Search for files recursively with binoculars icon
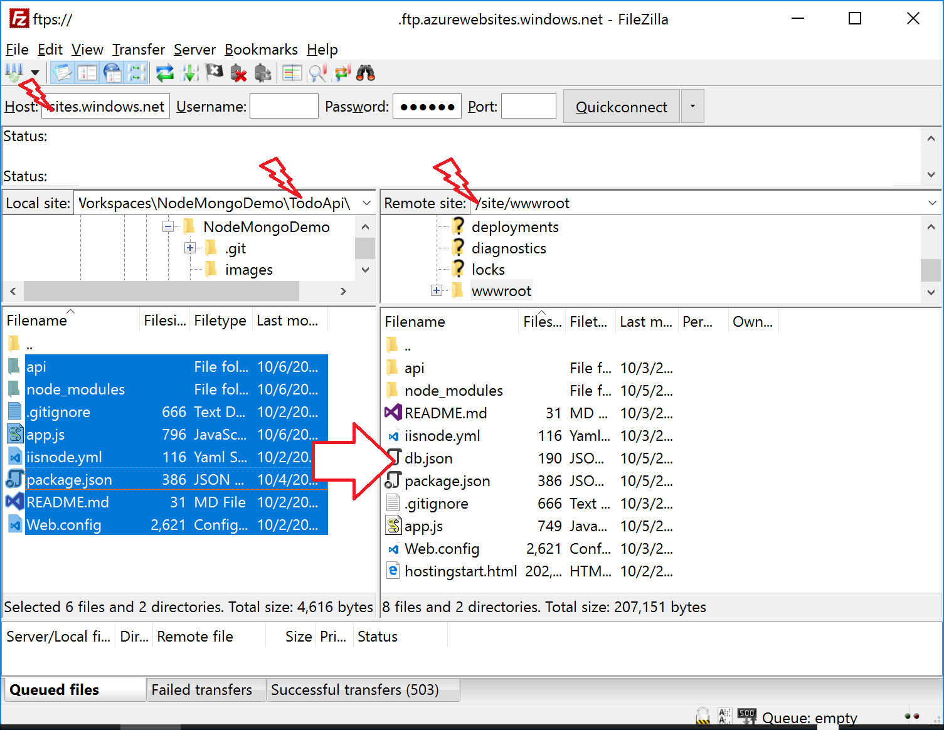This screenshot has width=944, height=730. click(x=366, y=73)
